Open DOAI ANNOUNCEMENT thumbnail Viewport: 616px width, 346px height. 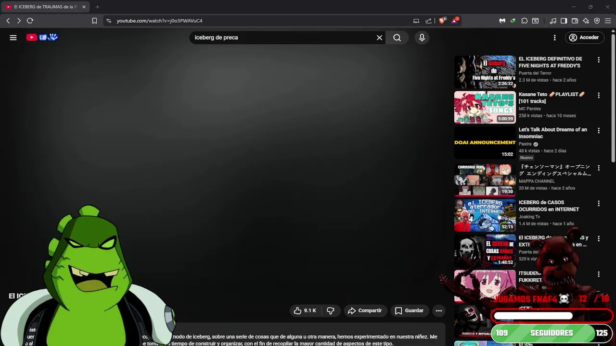coord(485,143)
